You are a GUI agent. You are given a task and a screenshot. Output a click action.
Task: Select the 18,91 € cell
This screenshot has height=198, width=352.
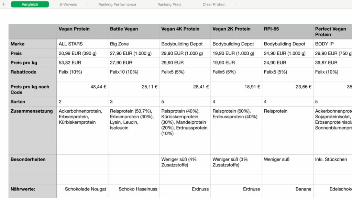click(236, 90)
